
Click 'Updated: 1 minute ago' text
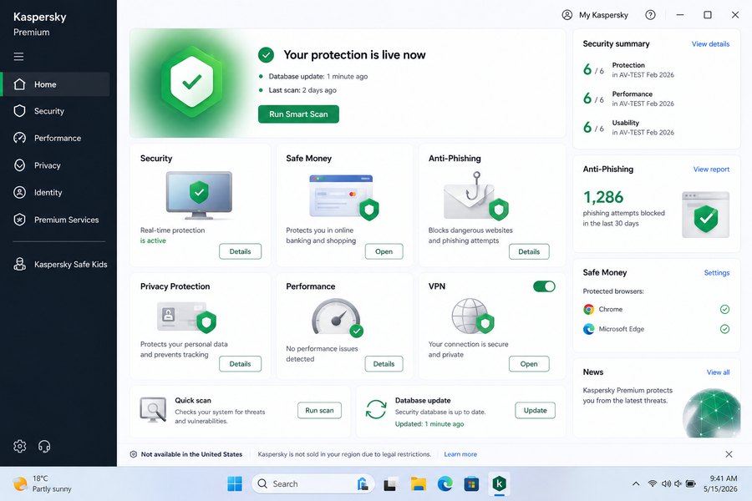429,424
